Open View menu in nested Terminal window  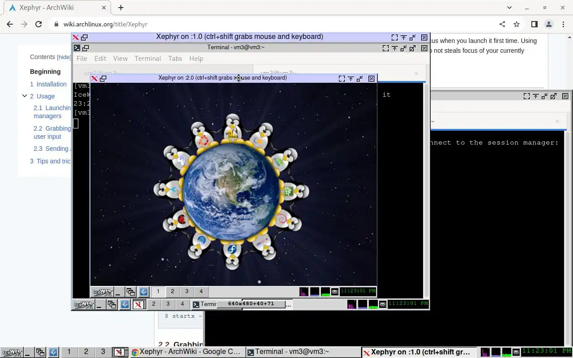tap(120, 59)
